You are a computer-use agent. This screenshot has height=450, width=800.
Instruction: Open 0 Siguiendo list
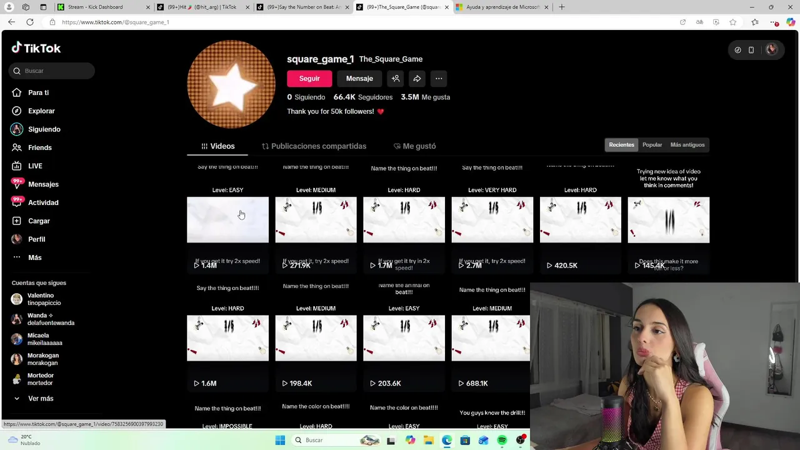point(306,97)
